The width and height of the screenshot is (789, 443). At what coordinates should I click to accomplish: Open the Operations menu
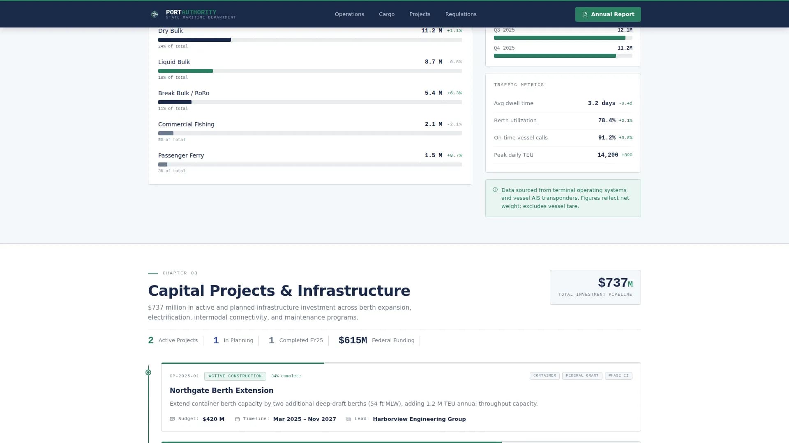pyautogui.click(x=349, y=14)
